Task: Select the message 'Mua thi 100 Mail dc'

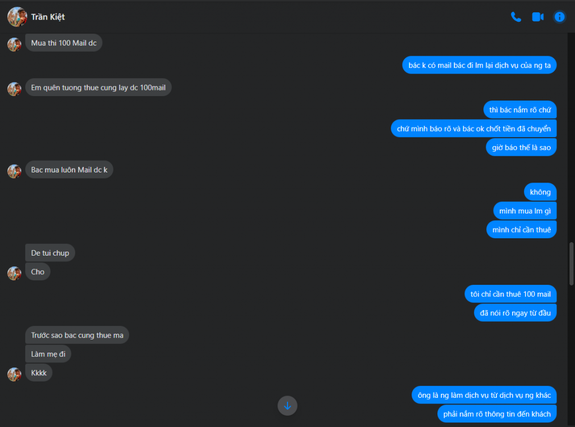Action: coord(64,43)
